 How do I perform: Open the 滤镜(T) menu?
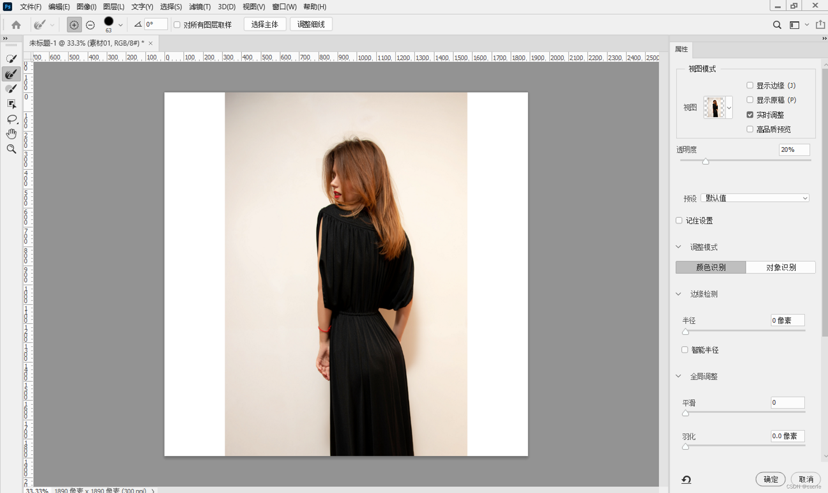click(200, 6)
